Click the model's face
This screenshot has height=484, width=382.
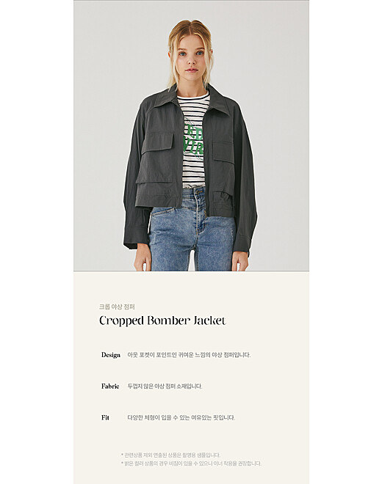(192, 59)
